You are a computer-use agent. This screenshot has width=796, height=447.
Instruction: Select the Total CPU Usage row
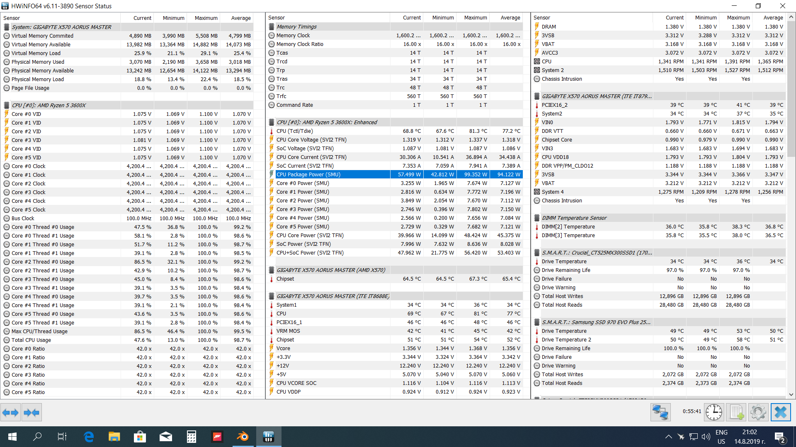pyautogui.click(x=127, y=340)
